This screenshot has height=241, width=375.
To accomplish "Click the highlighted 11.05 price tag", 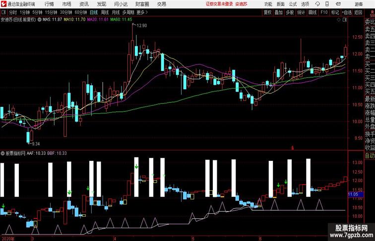I will tap(355, 194).
